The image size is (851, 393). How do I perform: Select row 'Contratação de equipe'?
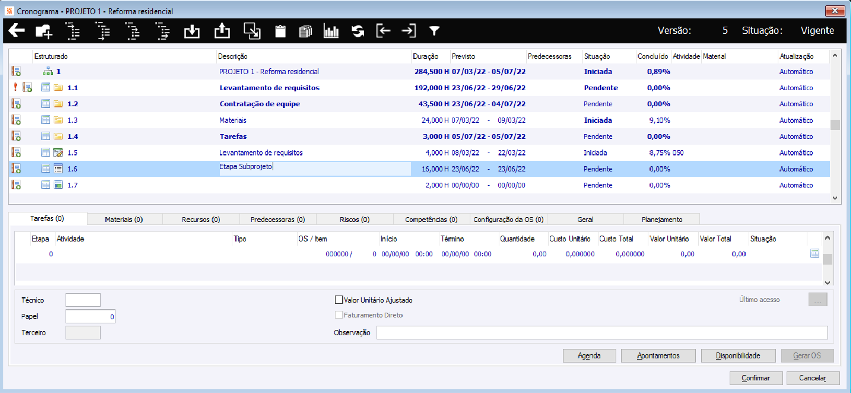tap(419, 104)
